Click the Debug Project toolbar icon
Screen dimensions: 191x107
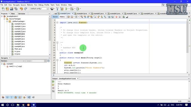[72, 9]
